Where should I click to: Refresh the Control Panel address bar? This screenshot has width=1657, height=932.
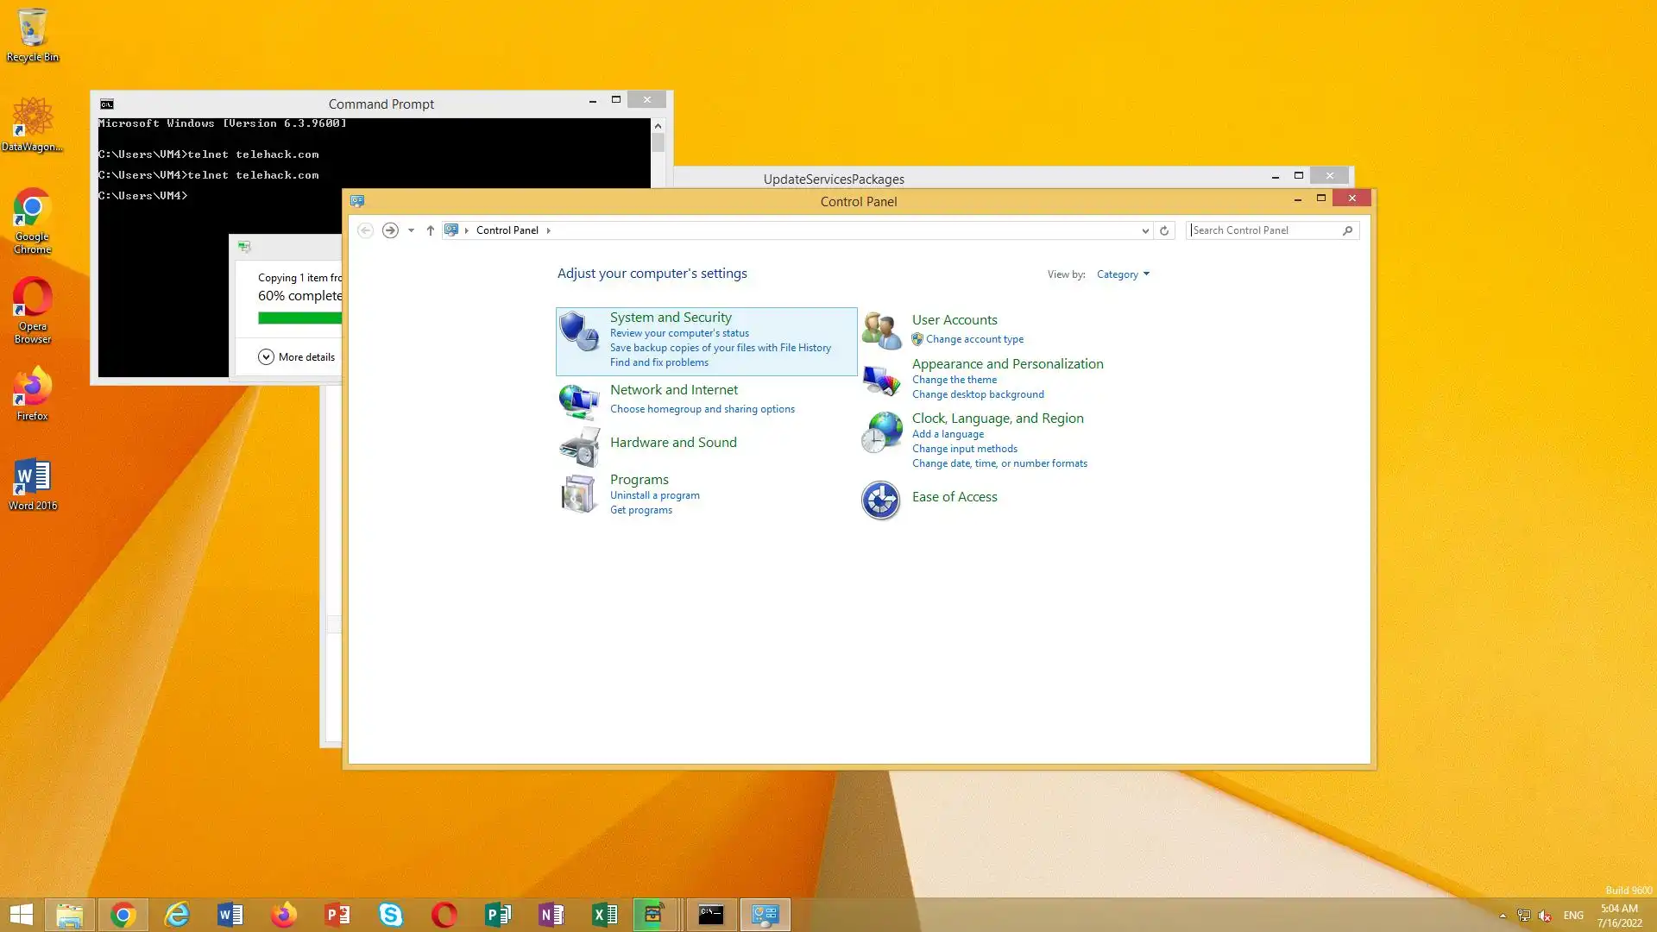click(x=1164, y=230)
